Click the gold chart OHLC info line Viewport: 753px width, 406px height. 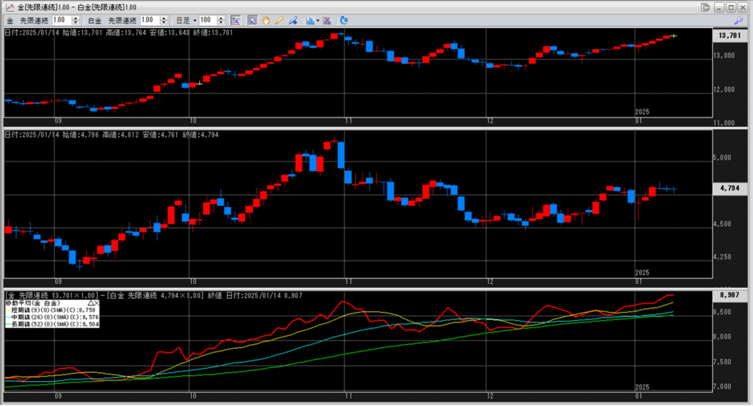118,32
